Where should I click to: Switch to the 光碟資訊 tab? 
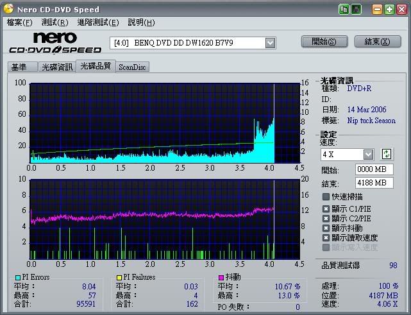pyautogui.click(x=56, y=67)
